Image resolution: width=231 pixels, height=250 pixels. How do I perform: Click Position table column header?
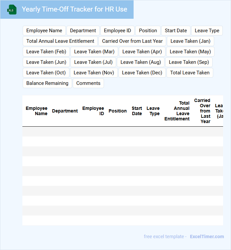pyautogui.click(x=117, y=111)
